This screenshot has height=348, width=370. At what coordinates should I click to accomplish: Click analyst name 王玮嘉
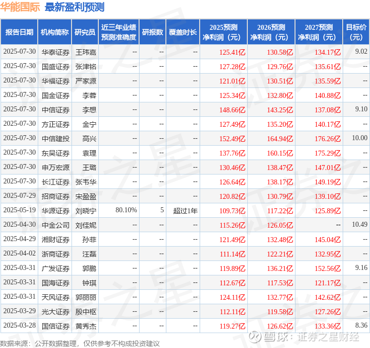(x=85, y=52)
